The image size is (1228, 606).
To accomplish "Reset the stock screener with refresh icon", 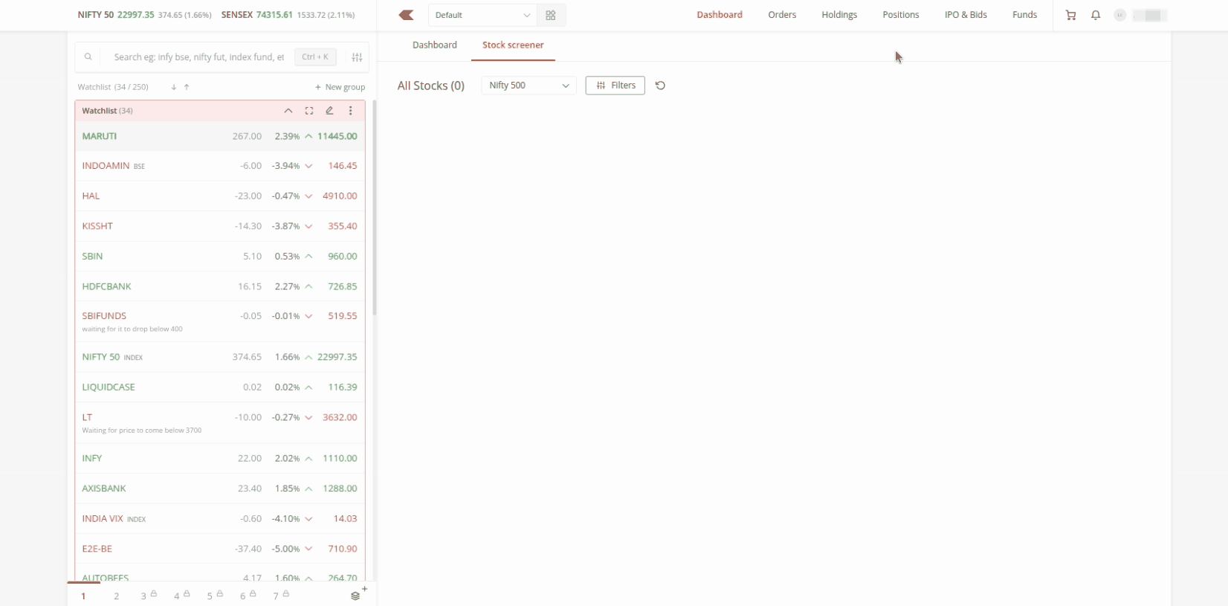I will click(x=660, y=86).
